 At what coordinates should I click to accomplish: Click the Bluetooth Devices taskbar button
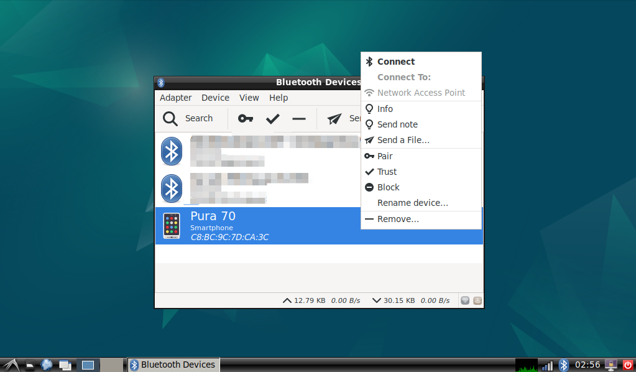click(x=173, y=365)
